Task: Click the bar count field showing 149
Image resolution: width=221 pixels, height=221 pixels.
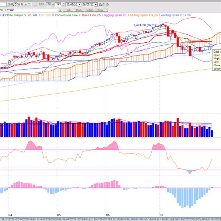Action: [x=58, y=4]
